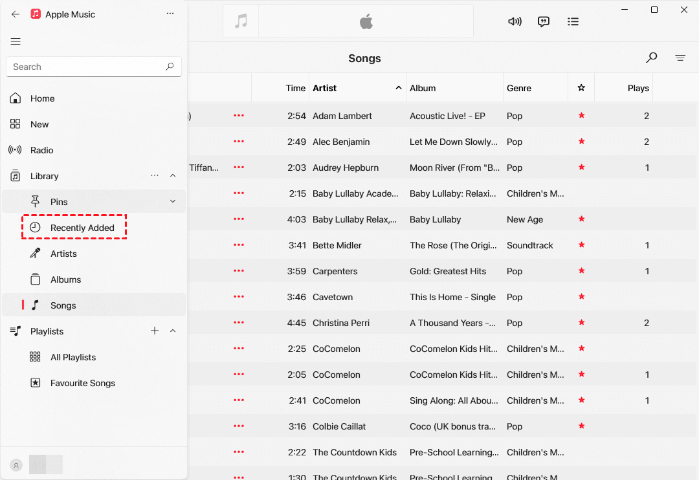
Task: Add a new playlist with plus
Action: 154,331
